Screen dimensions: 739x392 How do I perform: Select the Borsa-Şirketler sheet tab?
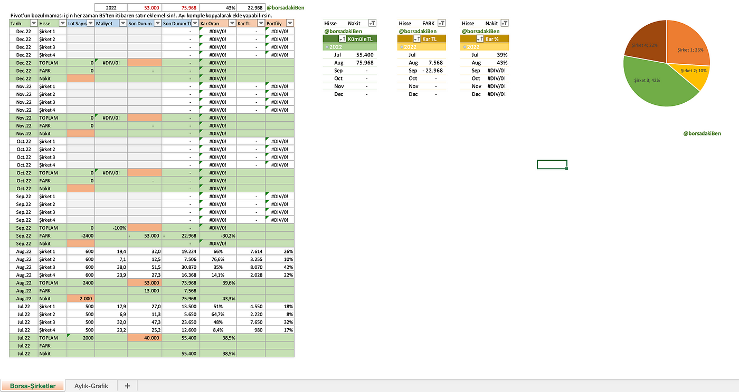coord(33,386)
